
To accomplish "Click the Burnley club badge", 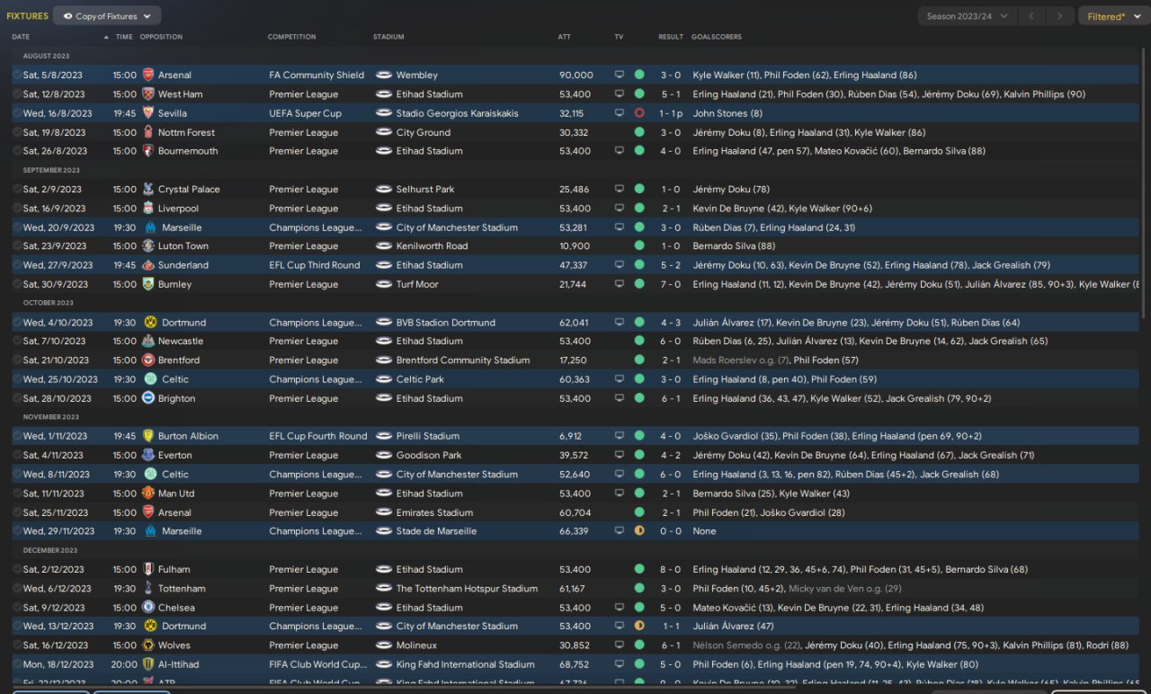I will point(148,284).
